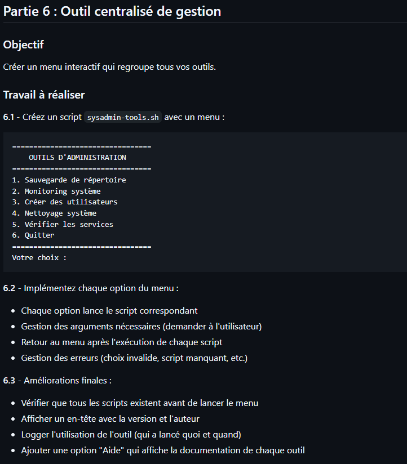Image resolution: width=407 pixels, height=464 pixels.
Task: Click the "Partie 6 : Outil centralisé de gestion" heading
Action: coord(112,11)
